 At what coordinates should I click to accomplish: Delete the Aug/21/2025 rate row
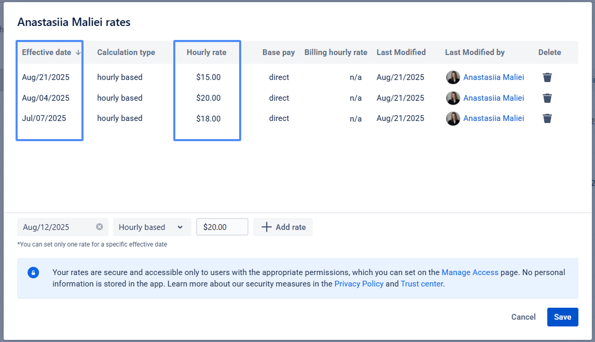pyautogui.click(x=547, y=77)
